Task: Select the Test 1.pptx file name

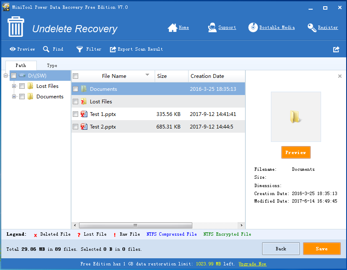Action: (103, 114)
